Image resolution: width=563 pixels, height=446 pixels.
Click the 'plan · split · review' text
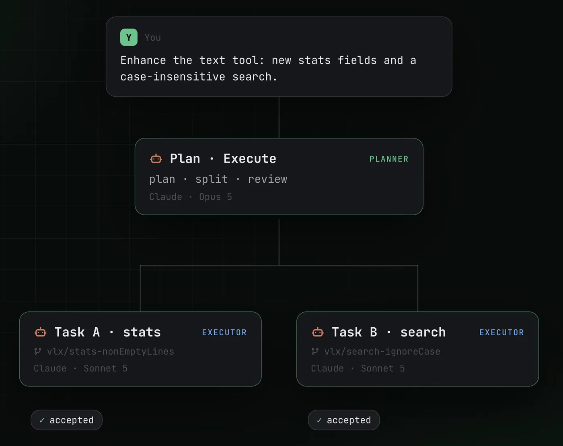(218, 179)
